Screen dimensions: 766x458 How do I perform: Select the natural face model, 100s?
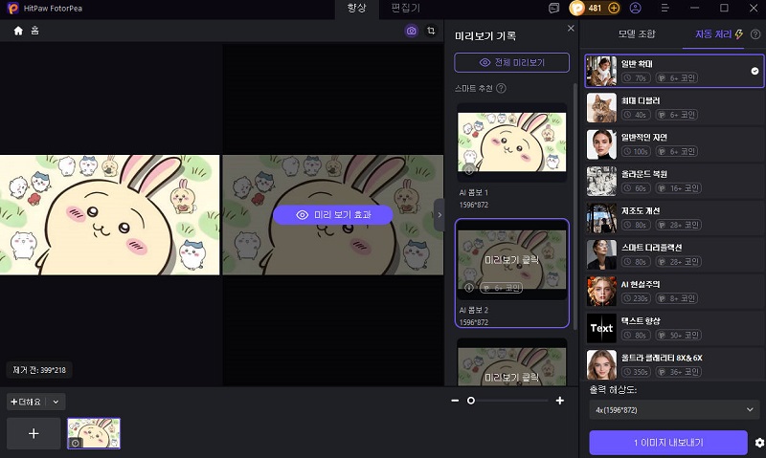pyautogui.click(x=674, y=144)
